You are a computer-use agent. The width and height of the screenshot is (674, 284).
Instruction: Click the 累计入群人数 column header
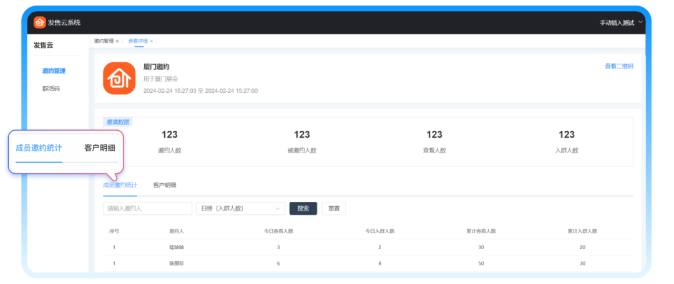(x=582, y=231)
